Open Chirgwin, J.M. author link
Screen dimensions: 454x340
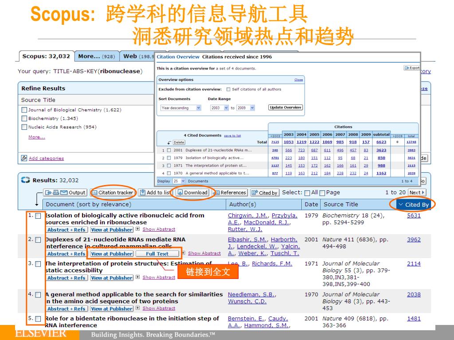[x=248, y=216]
